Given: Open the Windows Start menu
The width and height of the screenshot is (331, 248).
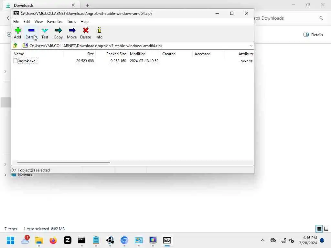Looking at the screenshot, I should click(x=11, y=240).
